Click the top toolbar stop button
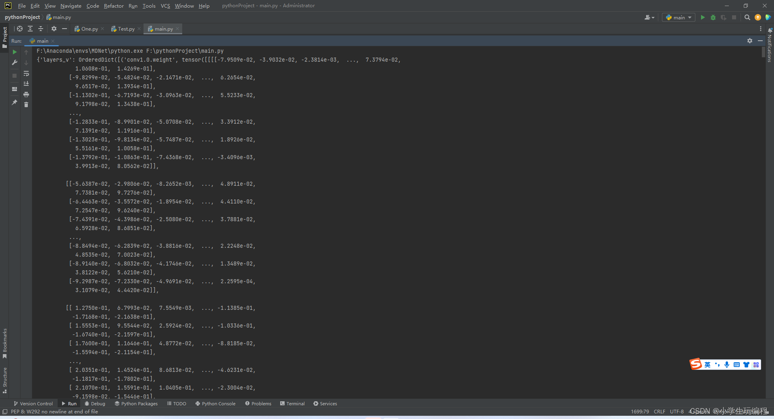Viewport: 774px width, 419px height. click(x=734, y=17)
